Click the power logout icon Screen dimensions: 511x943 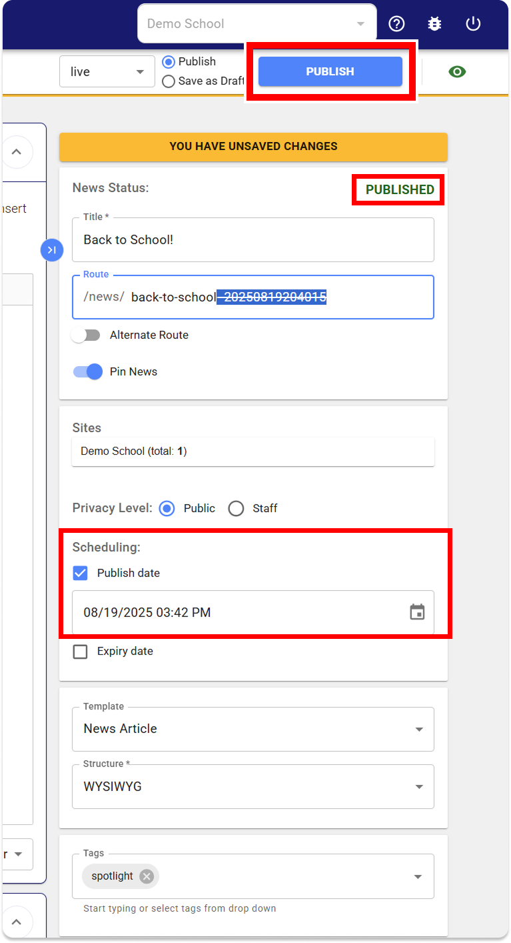click(473, 24)
